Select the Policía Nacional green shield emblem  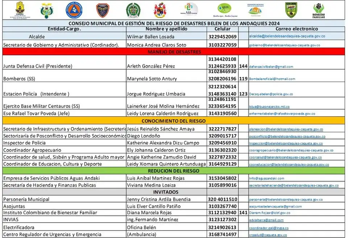pyautogui.click(x=132, y=10)
